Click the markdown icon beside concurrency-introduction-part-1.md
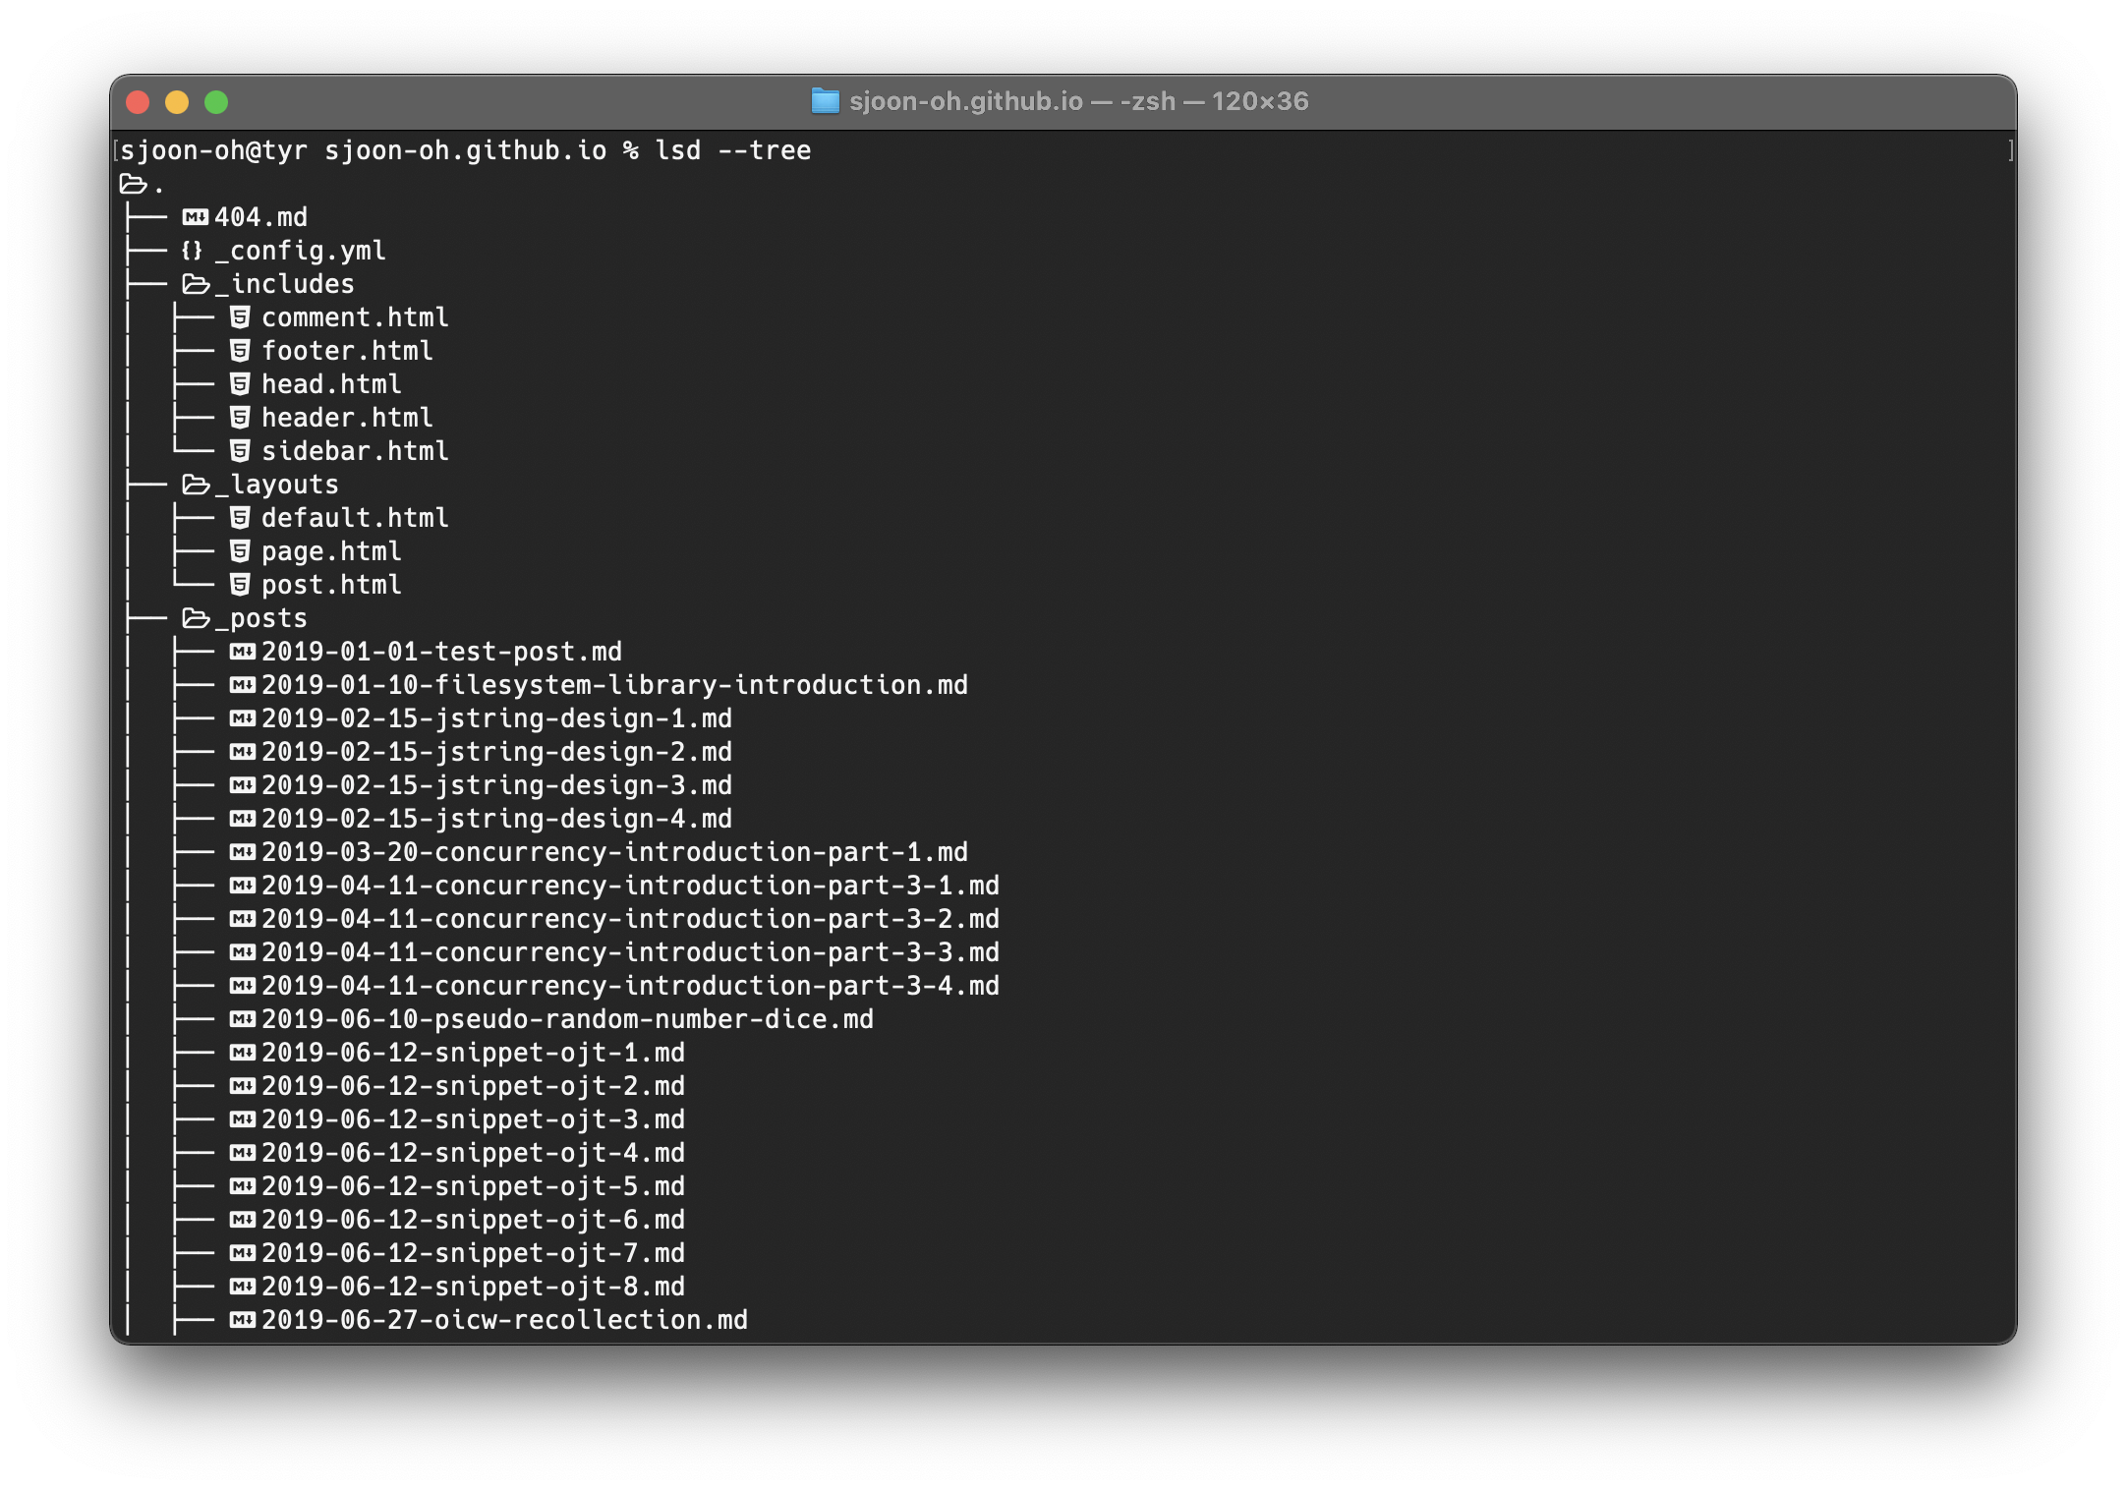The height and width of the screenshot is (1490, 2127). tap(243, 852)
